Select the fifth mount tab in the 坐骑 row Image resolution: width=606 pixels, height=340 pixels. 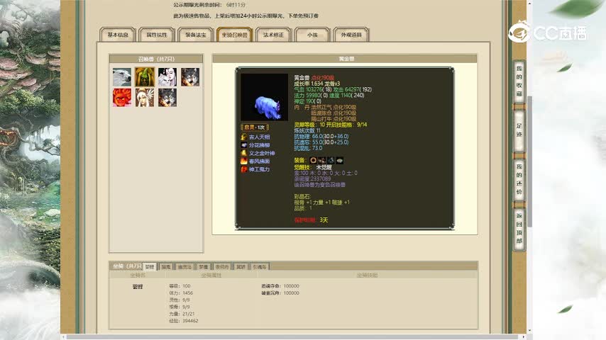pos(222,266)
